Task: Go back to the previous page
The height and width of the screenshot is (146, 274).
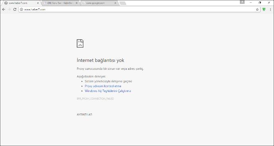Action: [4, 10]
